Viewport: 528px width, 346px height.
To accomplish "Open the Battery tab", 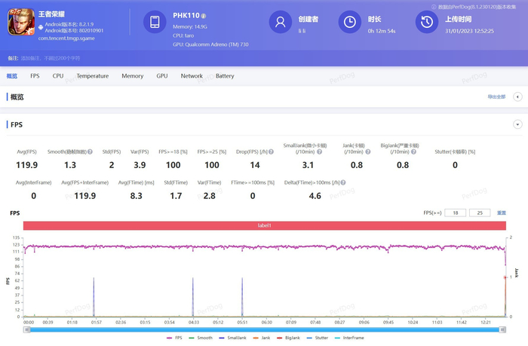I will [x=225, y=76].
